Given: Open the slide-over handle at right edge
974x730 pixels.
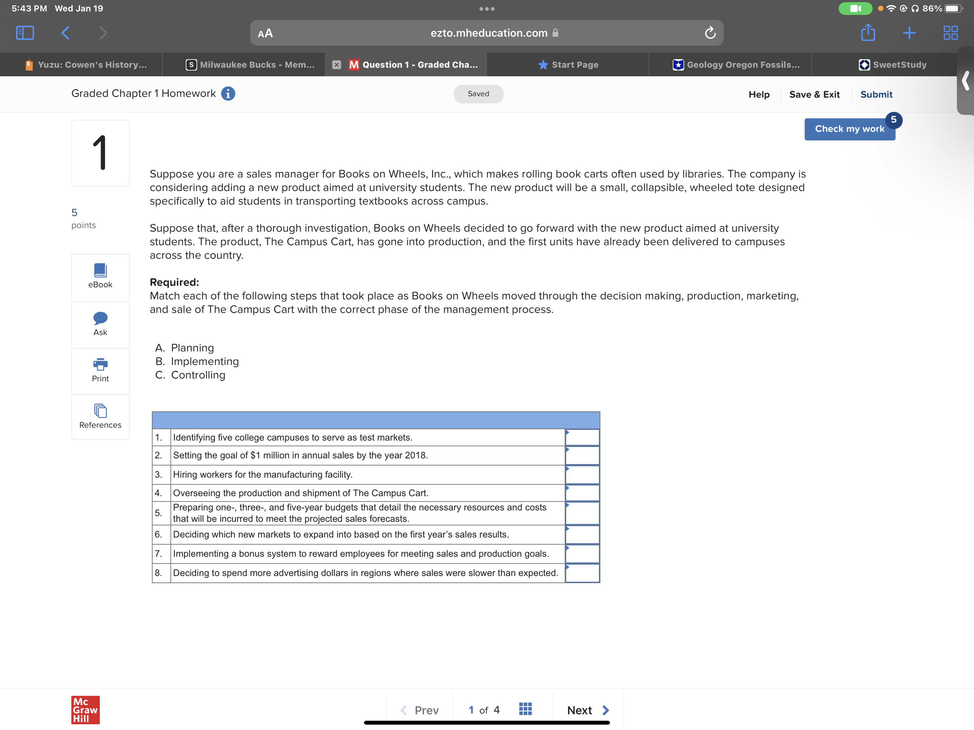Looking at the screenshot, I should [965, 81].
